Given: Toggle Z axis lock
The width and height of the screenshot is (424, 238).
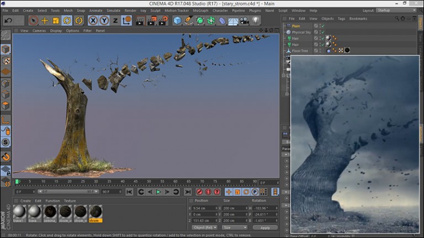Looking at the screenshot, I should pyautogui.click(x=115, y=20).
